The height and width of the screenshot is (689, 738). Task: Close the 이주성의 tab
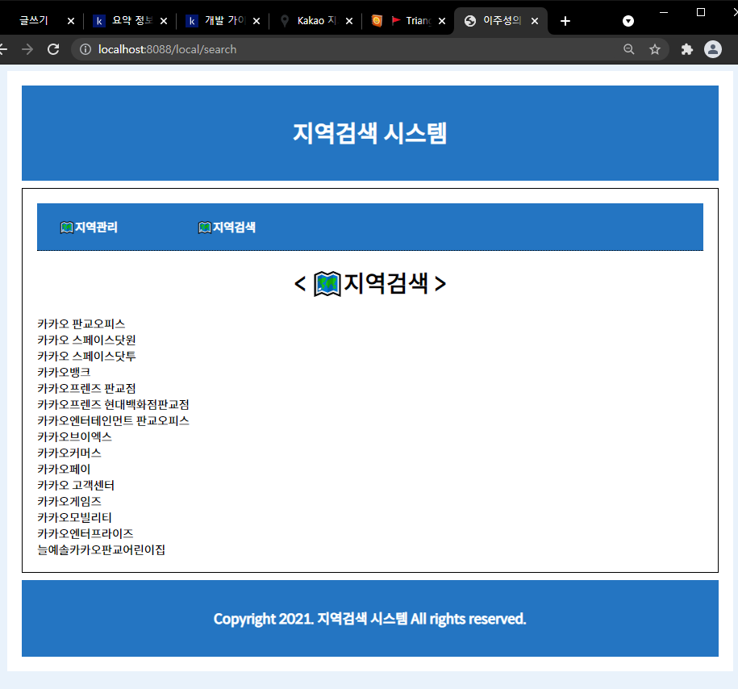tap(534, 21)
